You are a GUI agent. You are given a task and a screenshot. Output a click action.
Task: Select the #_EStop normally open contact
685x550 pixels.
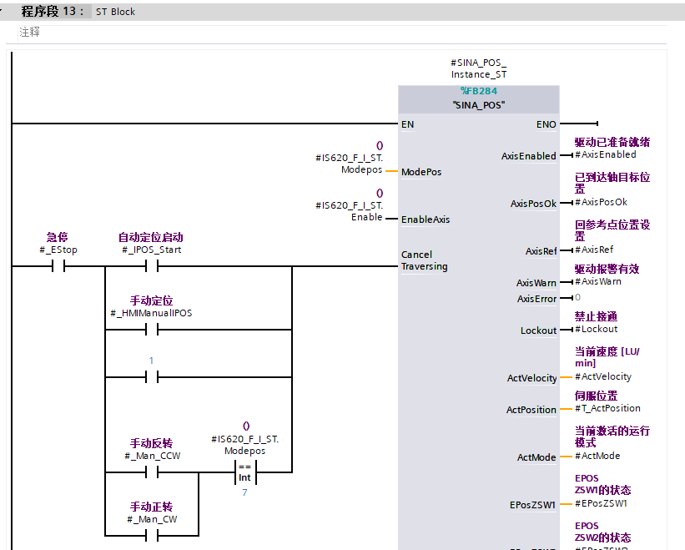click(58, 267)
